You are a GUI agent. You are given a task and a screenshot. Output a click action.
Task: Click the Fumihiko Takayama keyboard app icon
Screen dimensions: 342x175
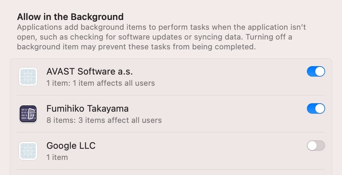click(28, 114)
